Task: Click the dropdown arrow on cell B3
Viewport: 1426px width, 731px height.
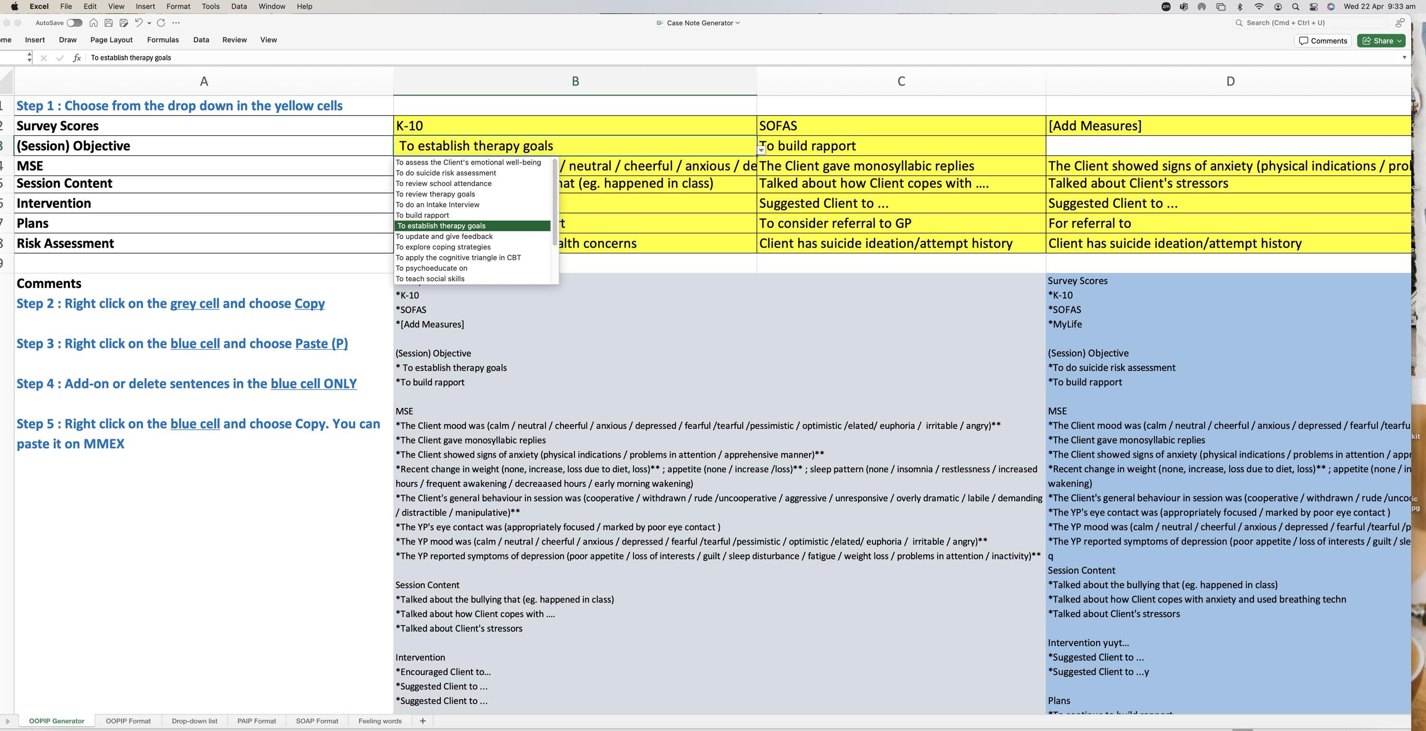Action: [x=761, y=150]
